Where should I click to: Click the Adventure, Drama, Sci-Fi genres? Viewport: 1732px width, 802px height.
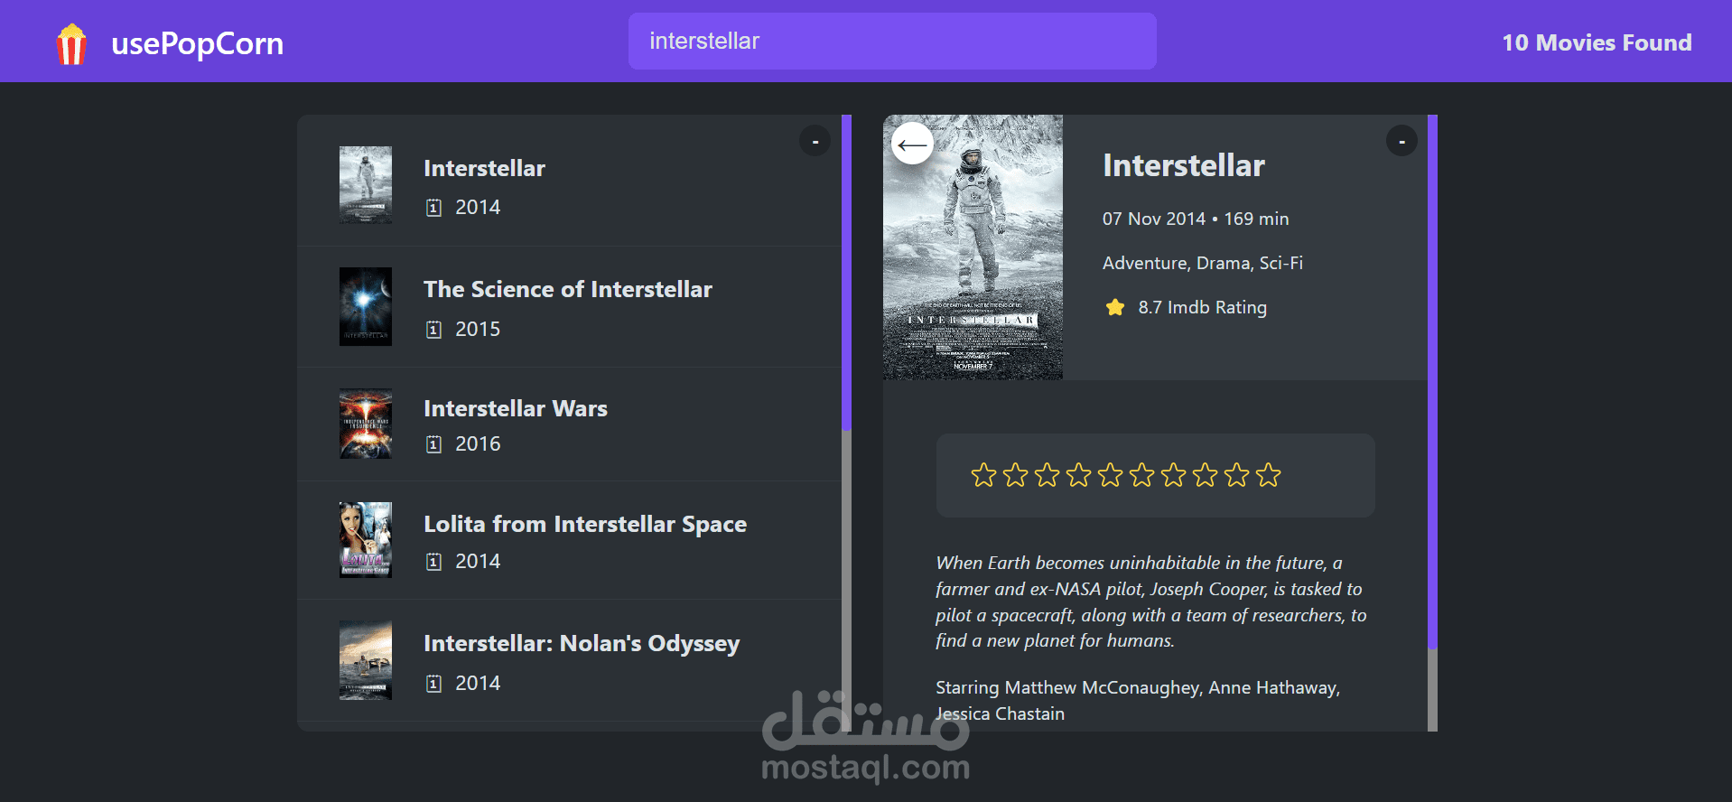(1202, 263)
